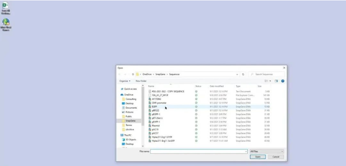This screenshot has height=166, width=346.
Task: Click the folder icon in the address bar
Action: click(137, 74)
